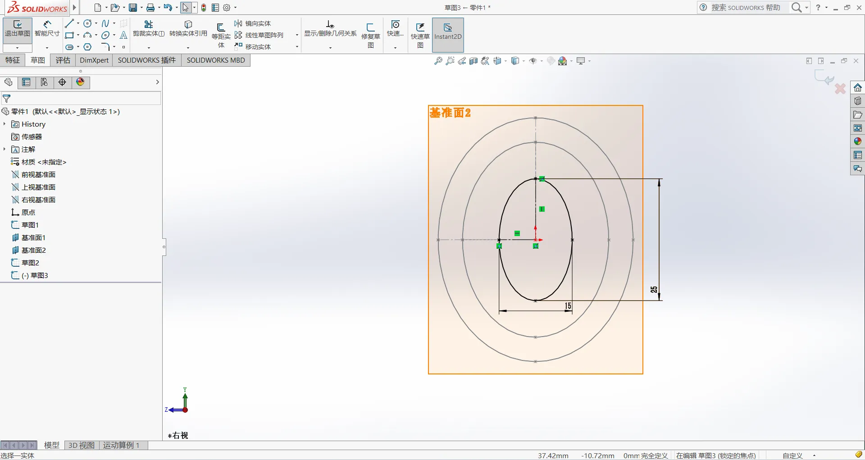Screen dimensions: 865x460
Task: Click the 修复草图 repair sketch icon
Action: click(370, 32)
